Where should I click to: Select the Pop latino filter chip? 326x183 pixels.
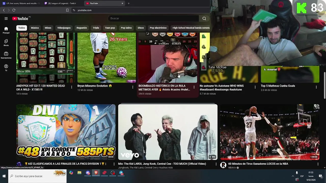[x=126, y=28]
